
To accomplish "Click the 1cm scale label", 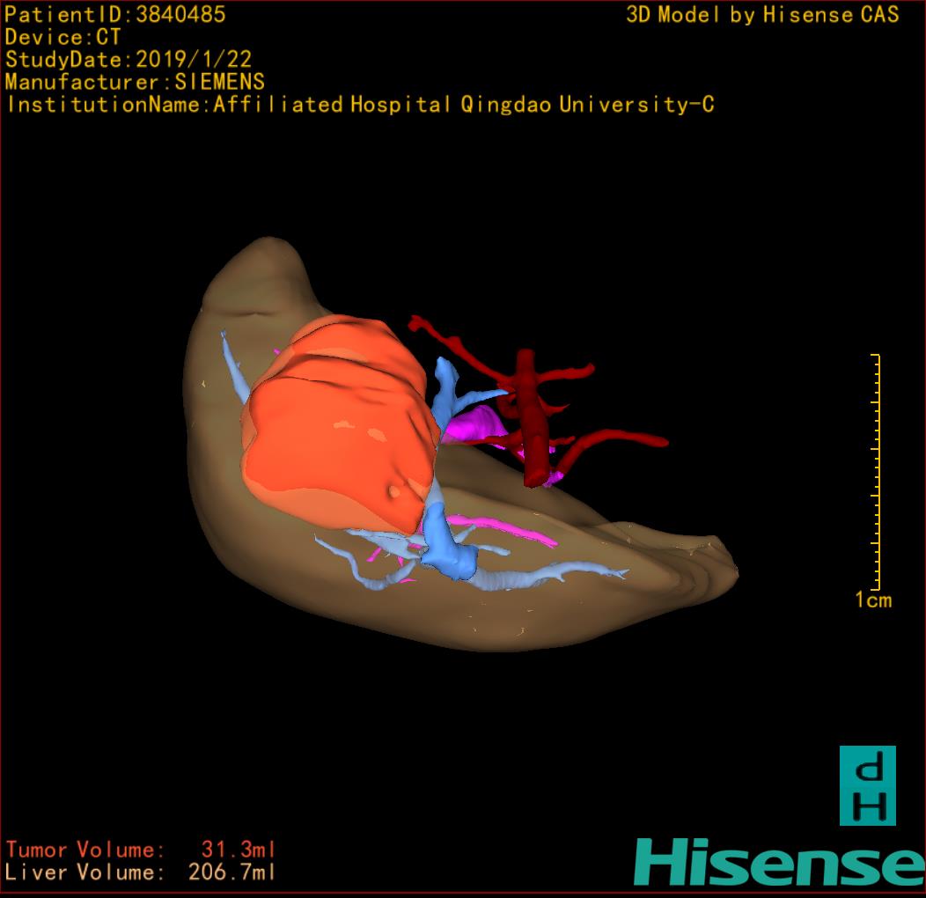I will point(873,600).
